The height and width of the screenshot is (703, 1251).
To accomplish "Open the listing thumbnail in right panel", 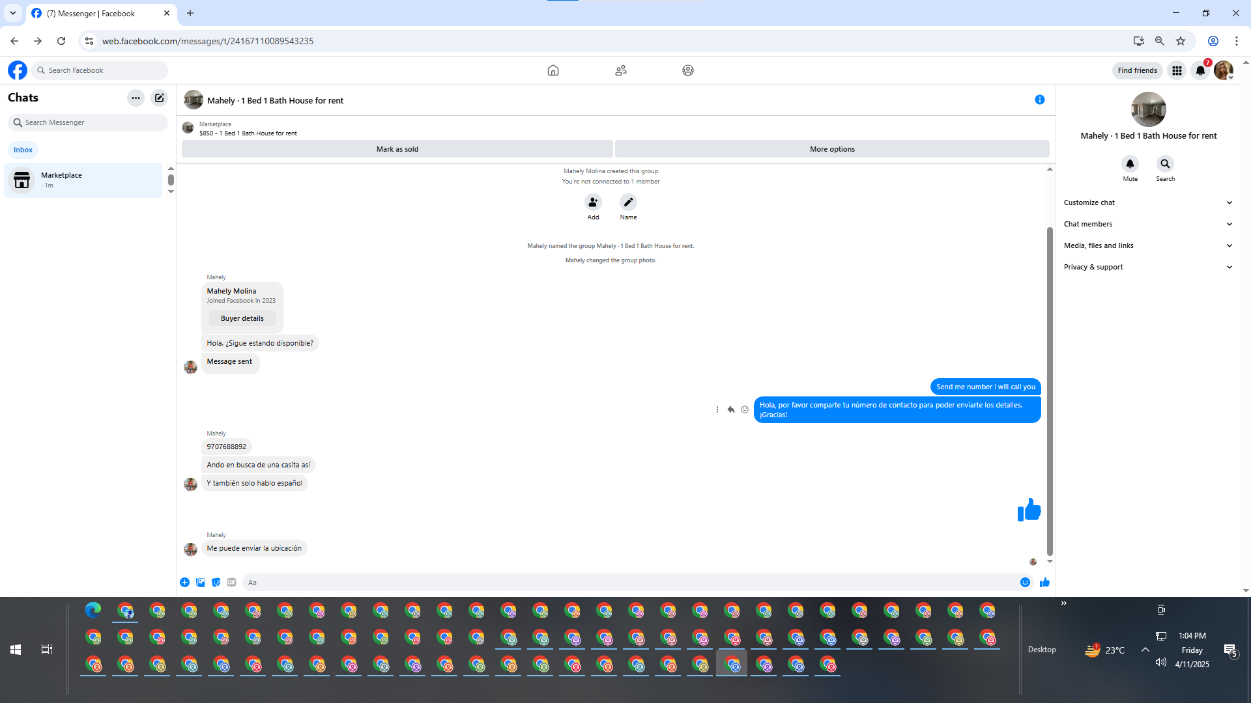I will click(1148, 109).
